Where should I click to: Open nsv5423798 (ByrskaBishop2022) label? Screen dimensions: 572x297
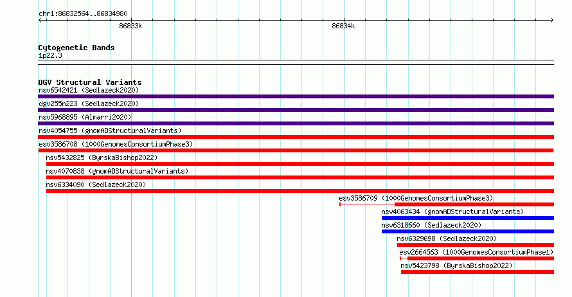456,265
